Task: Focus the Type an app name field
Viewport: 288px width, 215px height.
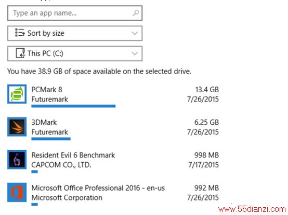Action: (75, 13)
